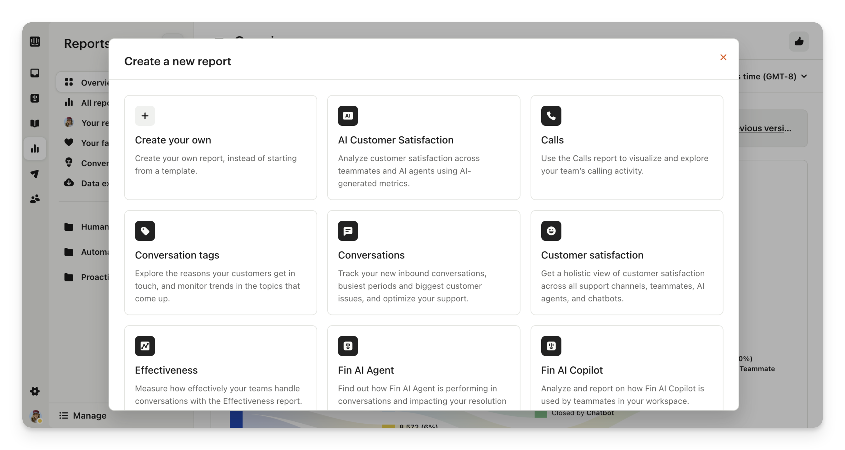Select the Conversations template title
845x450 pixels.
[371, 255]
